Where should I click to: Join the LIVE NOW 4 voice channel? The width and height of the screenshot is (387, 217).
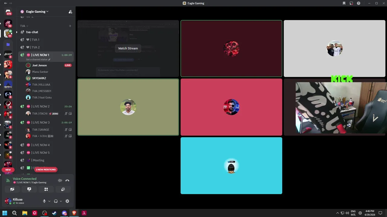(x=46, y=145)
